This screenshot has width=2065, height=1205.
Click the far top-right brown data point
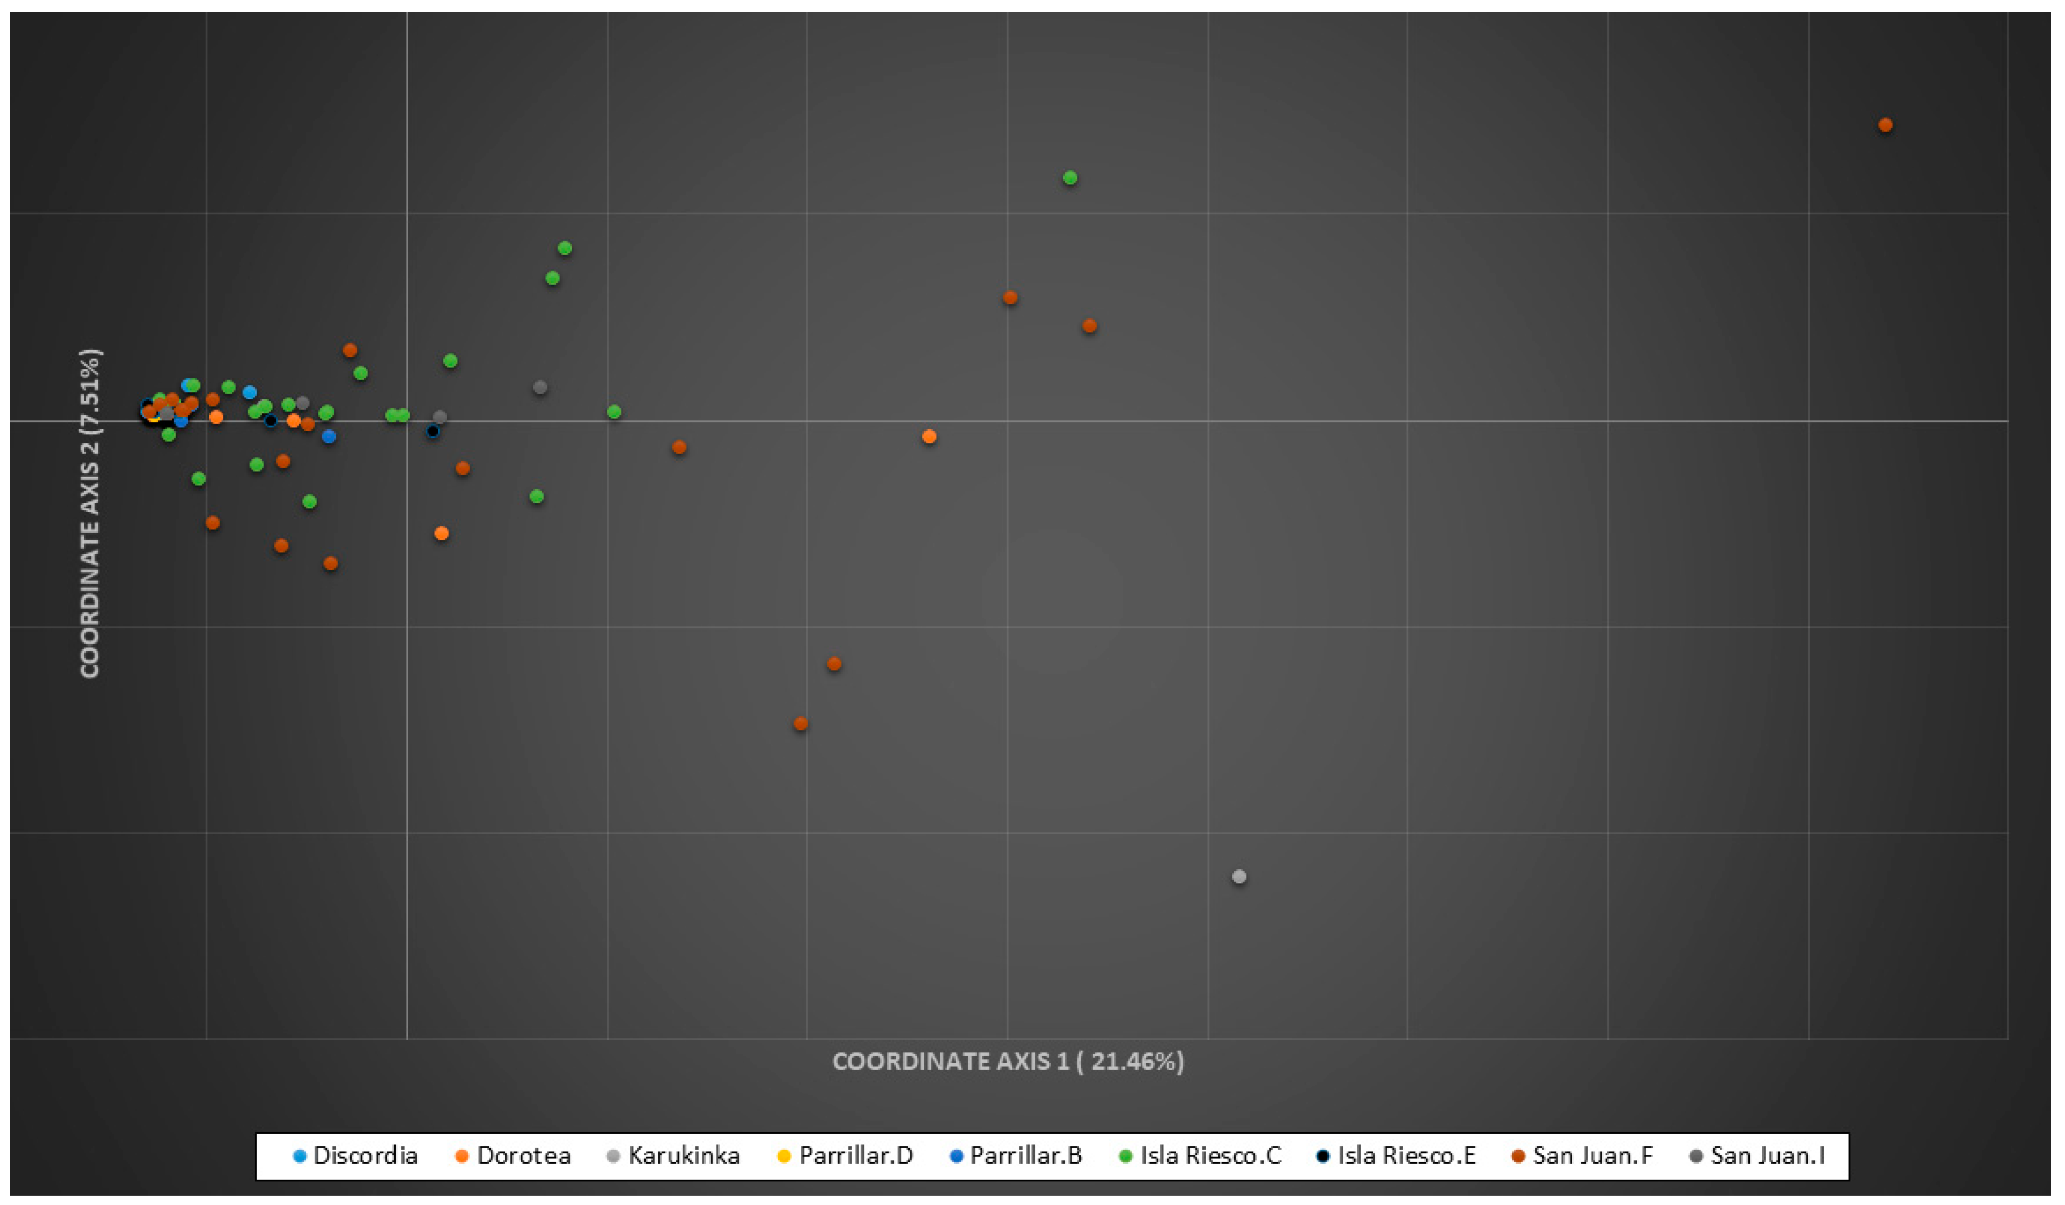(1885, 126)
